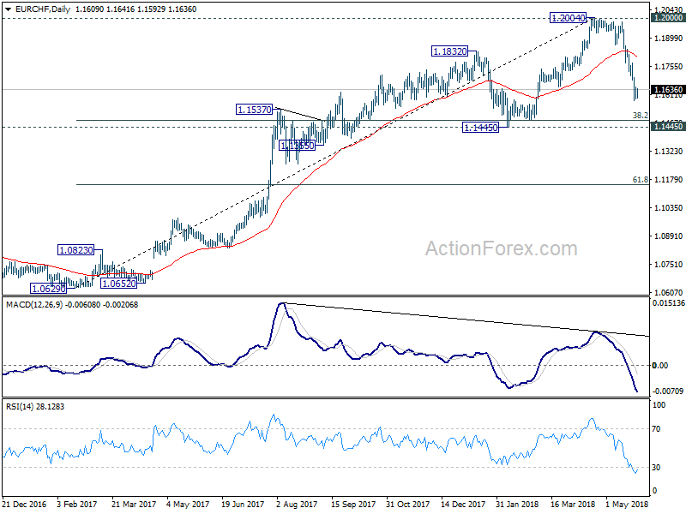
Task: Select the EURCHF,Daily chart title
Action: tap(42, 9)
